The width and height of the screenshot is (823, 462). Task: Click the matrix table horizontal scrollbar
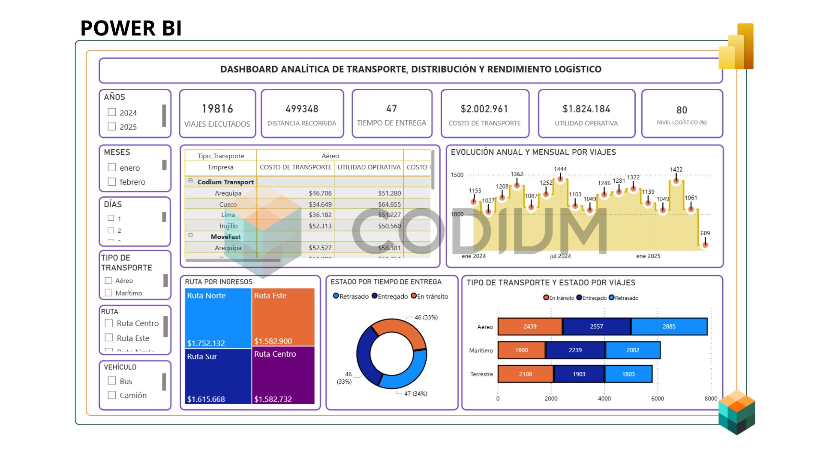[x=233, y=260]
